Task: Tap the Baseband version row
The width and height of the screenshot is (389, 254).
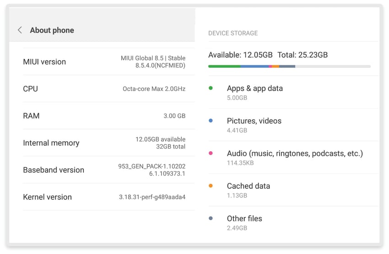Action: 104,170
